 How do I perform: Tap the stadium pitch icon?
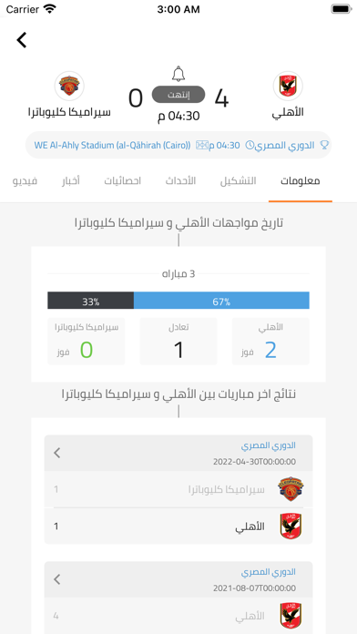click(201, 145)
